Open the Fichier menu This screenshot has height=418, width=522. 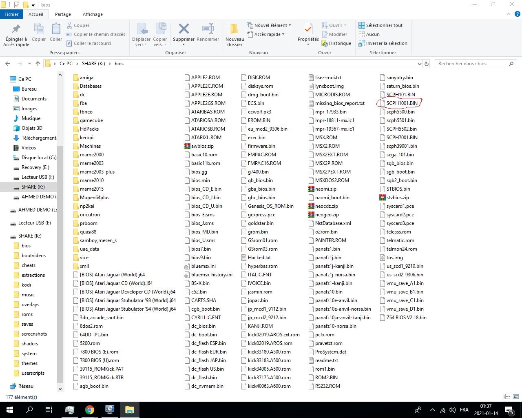tap(11, 14)
